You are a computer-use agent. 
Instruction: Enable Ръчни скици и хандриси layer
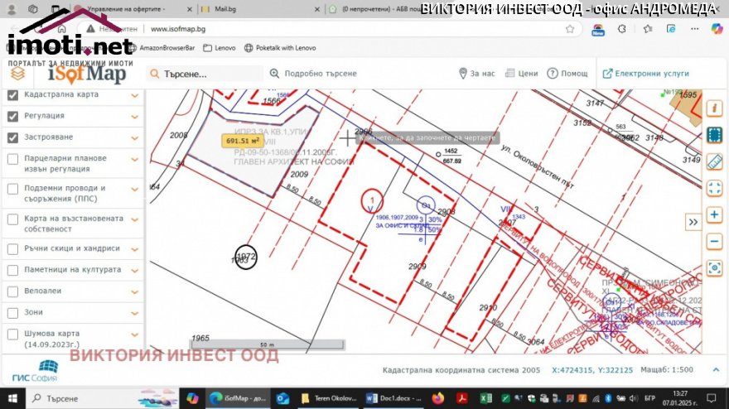13,249
